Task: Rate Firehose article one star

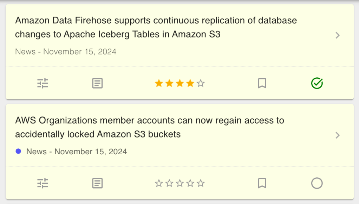Action: pyautogui.click(x=159, y=83)
